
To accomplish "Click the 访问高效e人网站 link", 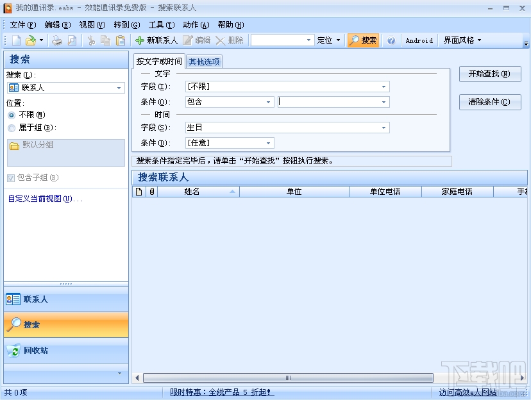I will click(x=468, y=392).
